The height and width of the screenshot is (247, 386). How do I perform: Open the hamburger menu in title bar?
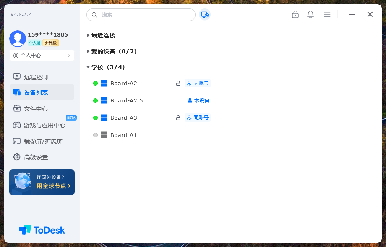click(x=327, y=14)
